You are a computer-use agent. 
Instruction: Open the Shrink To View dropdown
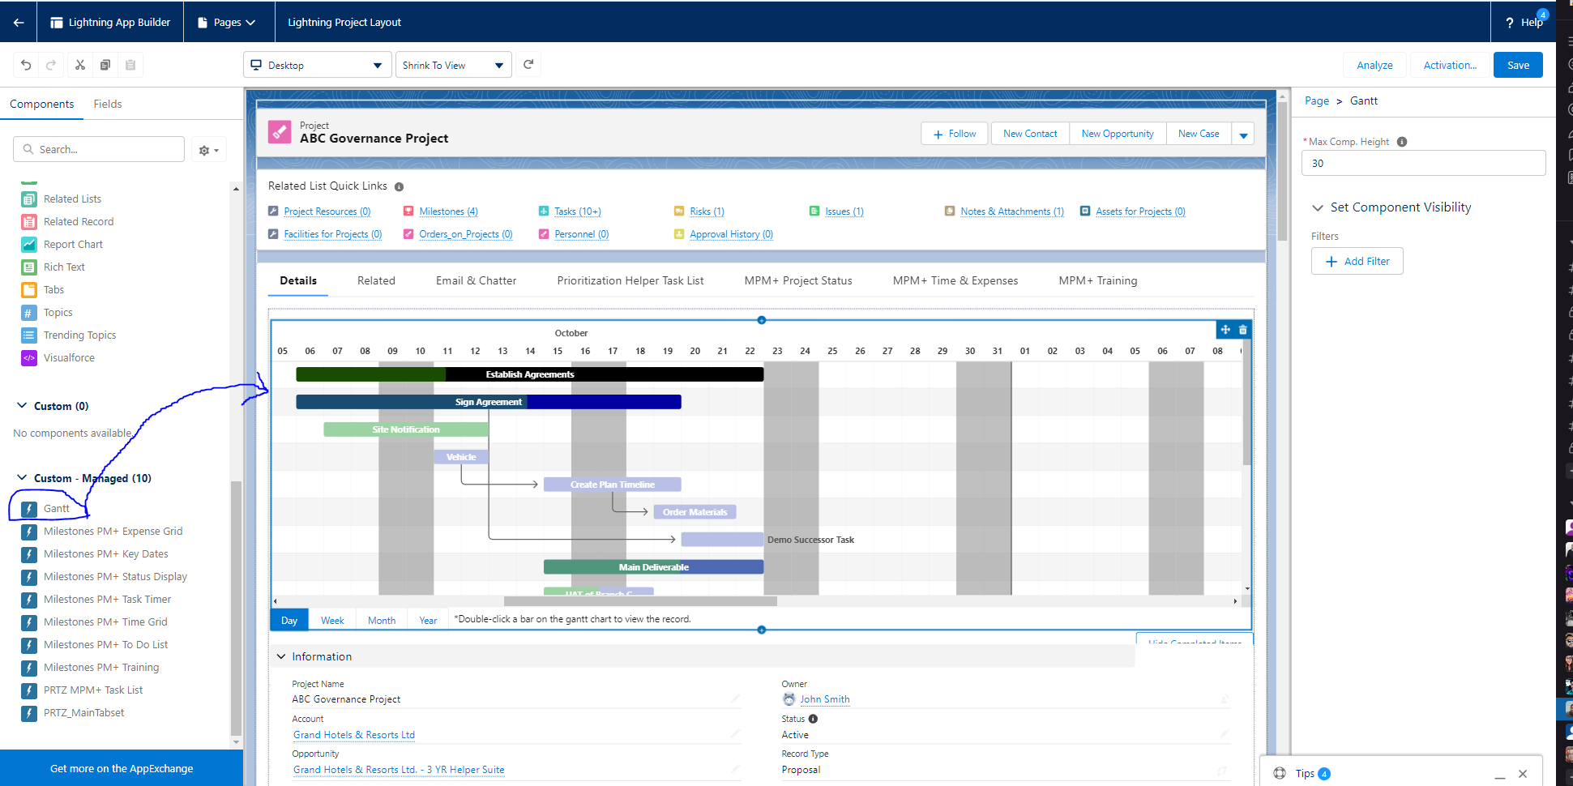452,64
